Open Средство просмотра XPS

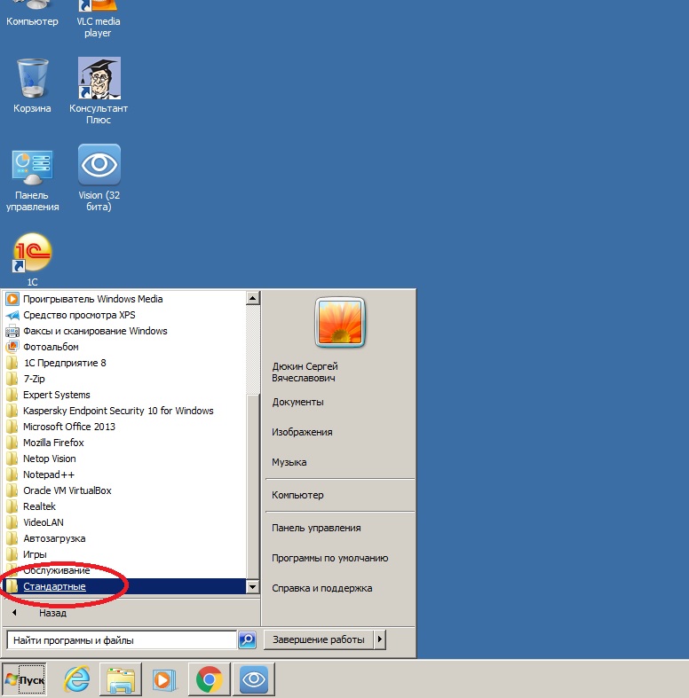pyautogui.click(x=124, y=315)
